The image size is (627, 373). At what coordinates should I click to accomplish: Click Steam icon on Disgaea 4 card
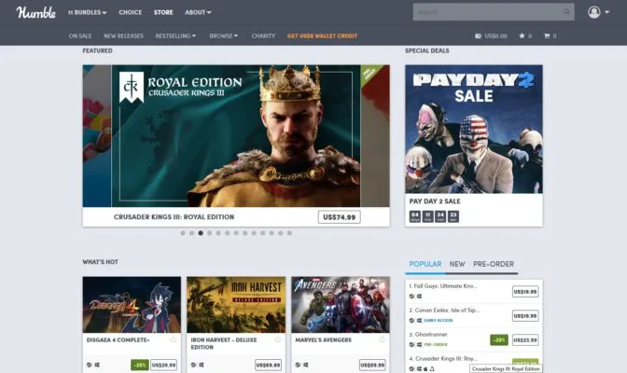click(89, 365)
